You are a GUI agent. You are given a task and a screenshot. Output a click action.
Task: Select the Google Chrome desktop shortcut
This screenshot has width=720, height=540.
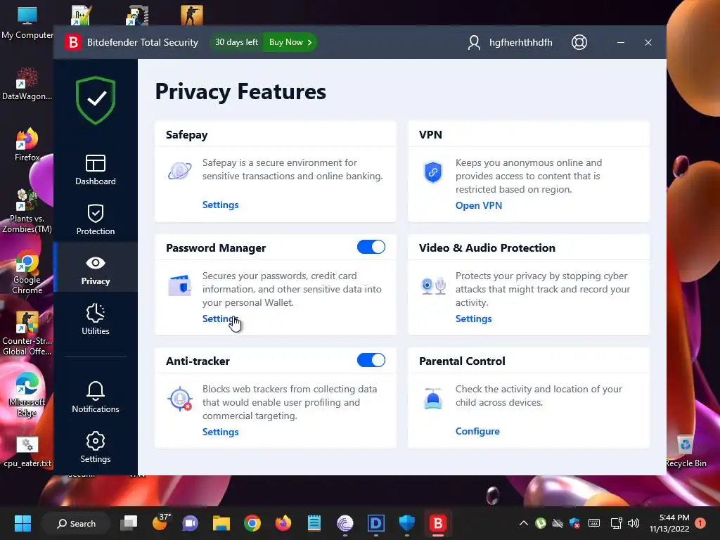27,273
